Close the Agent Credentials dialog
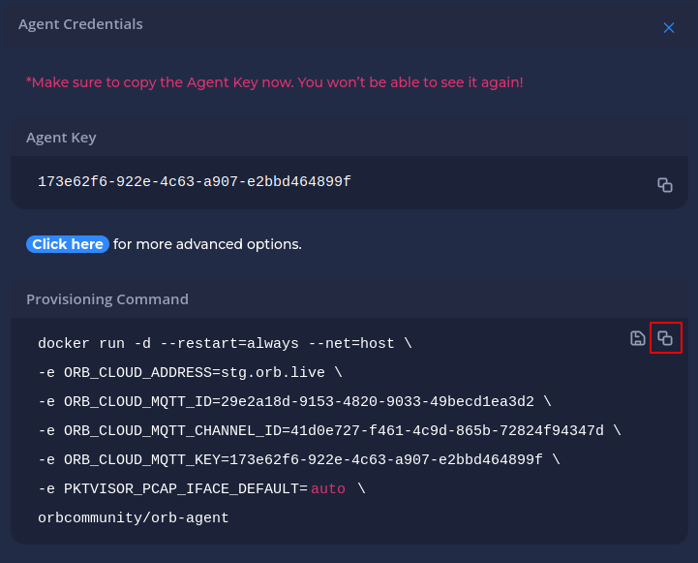This screenshot has height=563, width=698. tap(669, 27)
